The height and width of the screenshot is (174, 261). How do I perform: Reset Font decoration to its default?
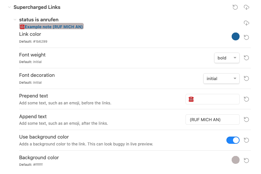click(246, 78)
